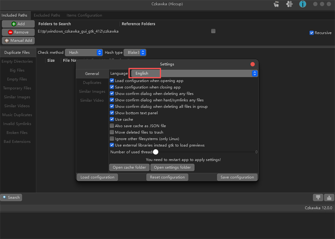This screenshot has width=335, height=239.
Task: Select Duplicates settings tab
Action: [x=92, y=83]
